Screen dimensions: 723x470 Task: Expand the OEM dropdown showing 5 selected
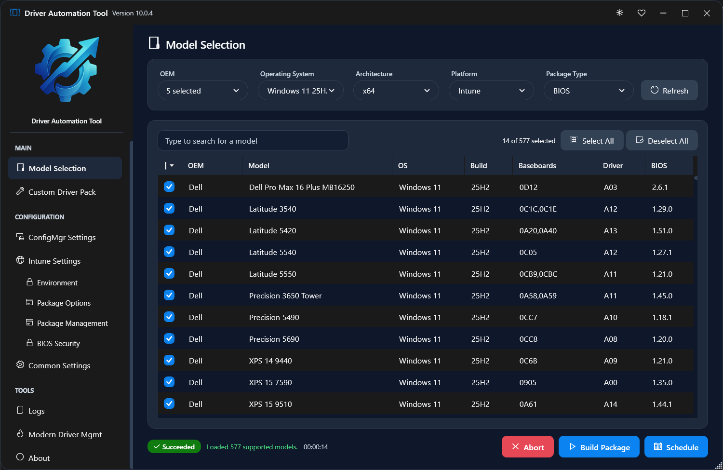[203, 91]
